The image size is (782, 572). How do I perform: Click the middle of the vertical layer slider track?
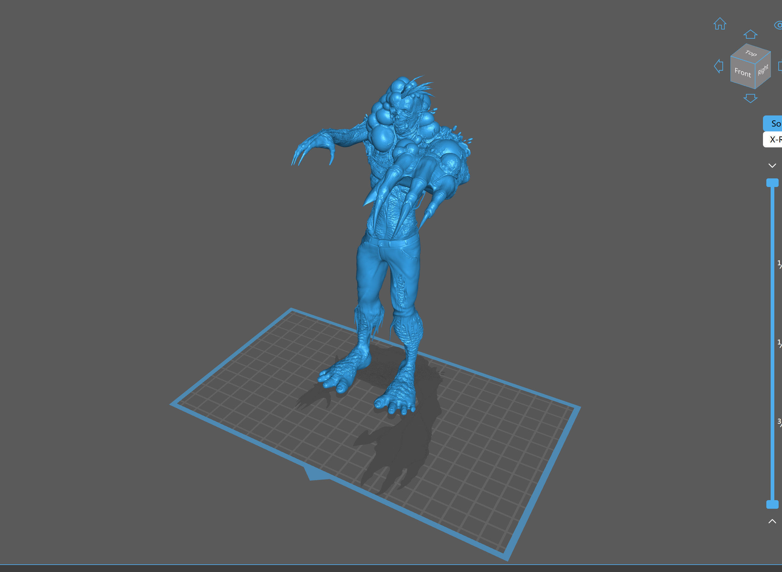772,344
